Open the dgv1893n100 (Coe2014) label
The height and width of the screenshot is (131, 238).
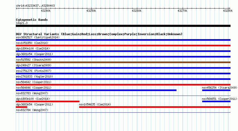coord(33,99)
